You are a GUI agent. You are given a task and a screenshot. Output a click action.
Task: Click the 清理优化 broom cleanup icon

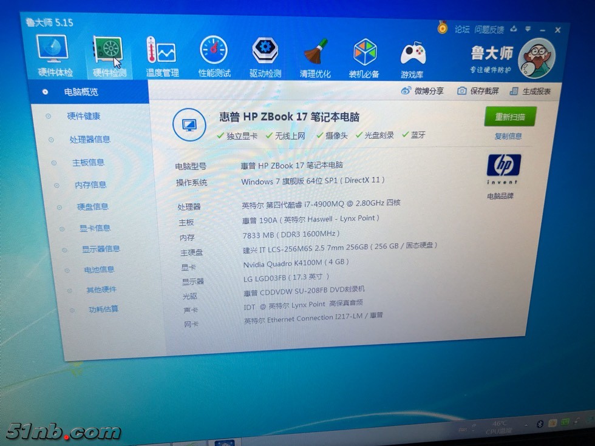(x=315, y=57)
